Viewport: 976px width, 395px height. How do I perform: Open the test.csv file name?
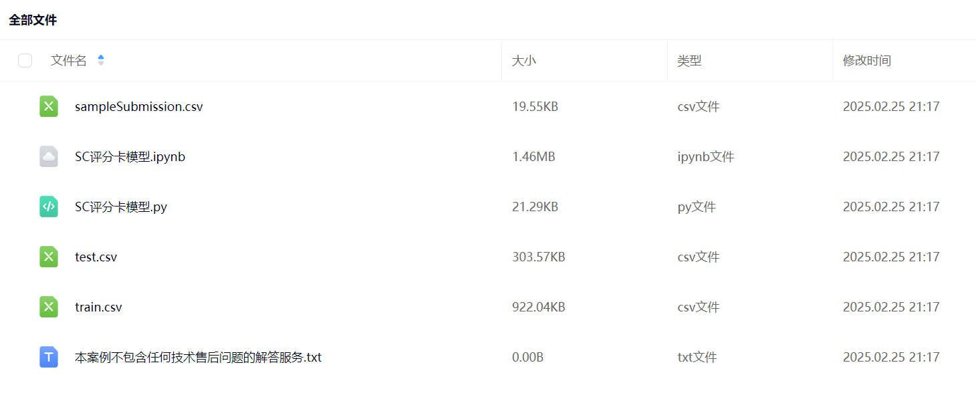[96, 257]
